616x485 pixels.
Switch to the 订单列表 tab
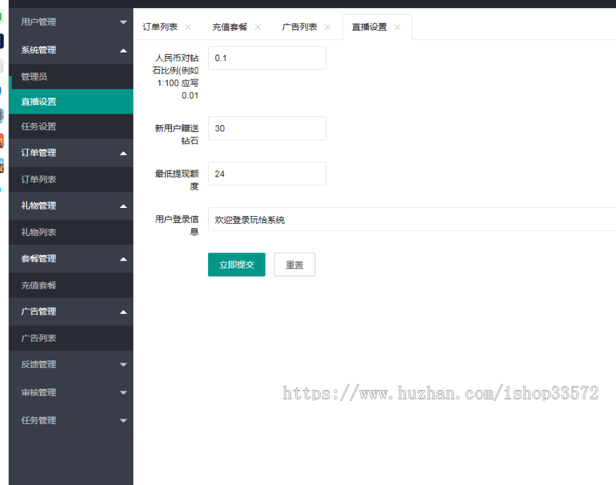pos(160,27)
